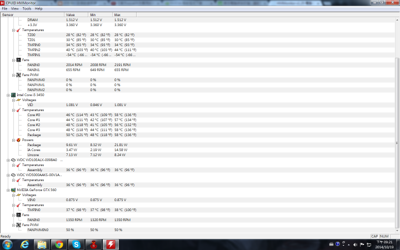Collapse the CPU Temperatures group above Core #0

pos(13,110)
